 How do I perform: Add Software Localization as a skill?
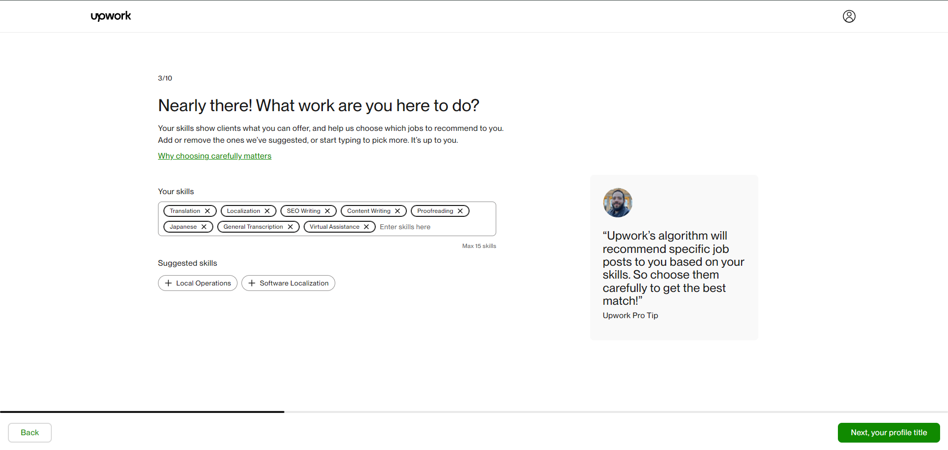pos(288,283)
